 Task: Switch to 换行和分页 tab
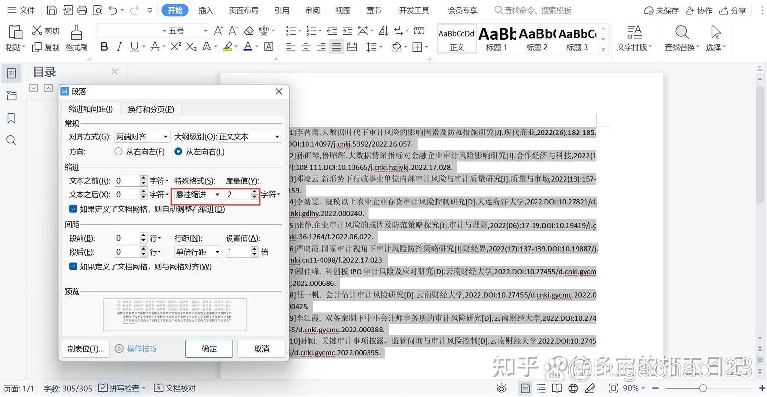pos(151,109)
